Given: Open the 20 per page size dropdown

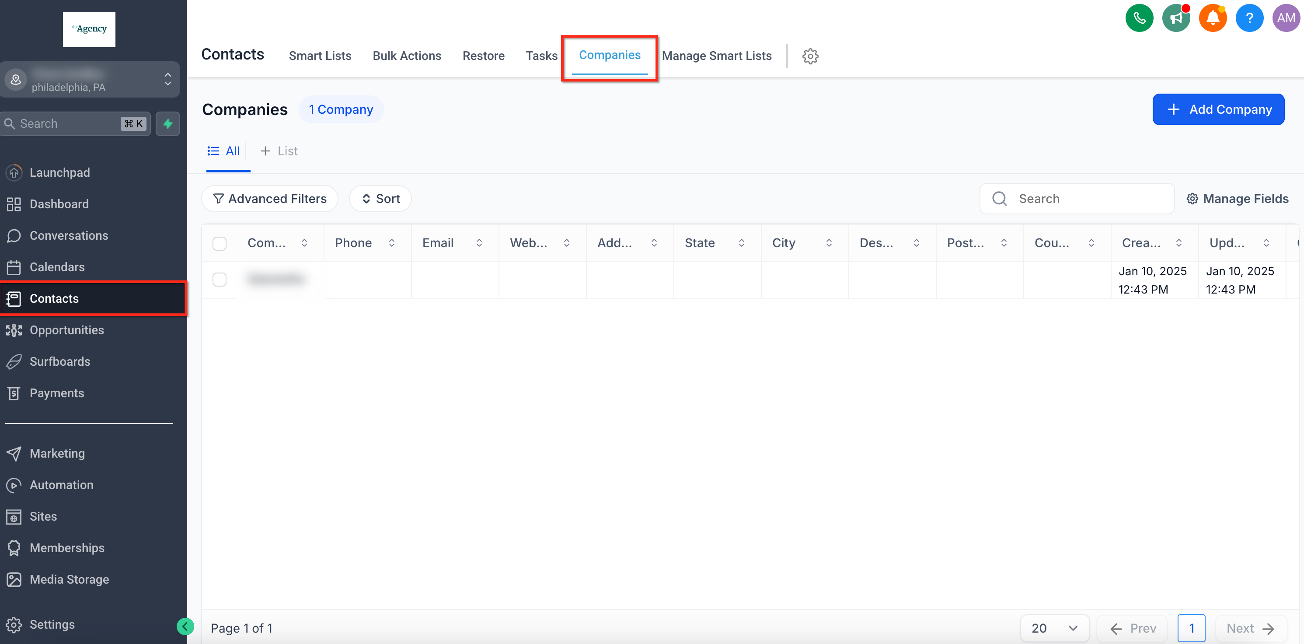Looking at the screenshot, I should tap(1054, 628).
